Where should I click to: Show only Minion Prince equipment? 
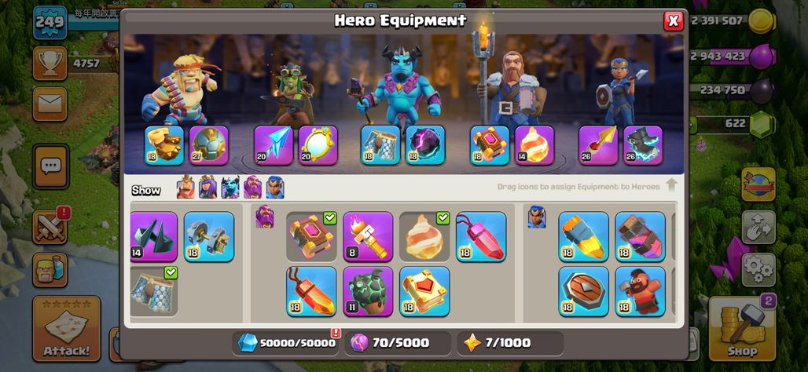click(x=230, y=188)
